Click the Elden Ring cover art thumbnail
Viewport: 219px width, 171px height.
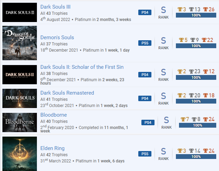pos(19,154)
